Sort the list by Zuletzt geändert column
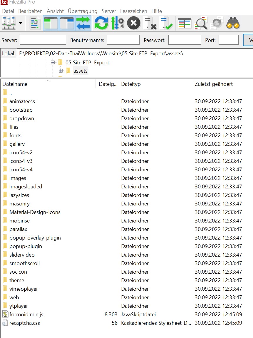Screen dimensions: 253x338 (x=214, y=84)
